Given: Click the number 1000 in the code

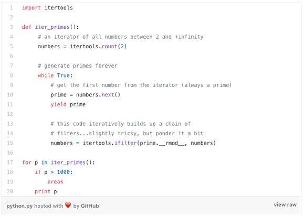Looking at the screenshot, I should (x=63, y=172).
